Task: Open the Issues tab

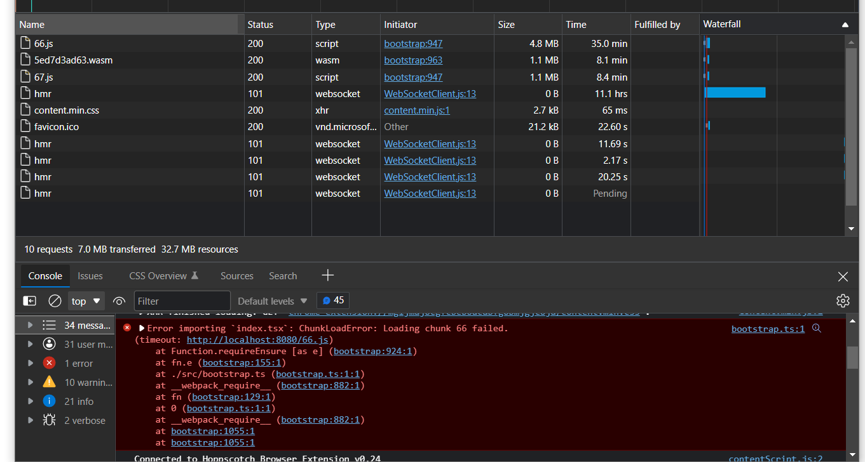Action: (90, 275)
